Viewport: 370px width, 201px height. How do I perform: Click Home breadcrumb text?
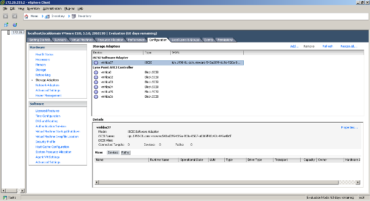tap(34, 16)
